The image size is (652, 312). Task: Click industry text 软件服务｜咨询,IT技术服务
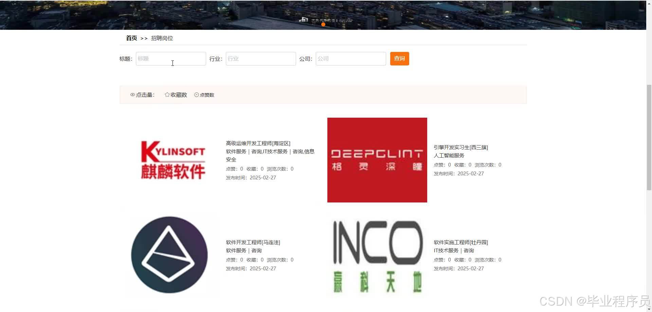pos(257,152)
